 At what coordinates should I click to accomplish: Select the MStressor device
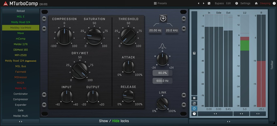(x=21, y=77)
